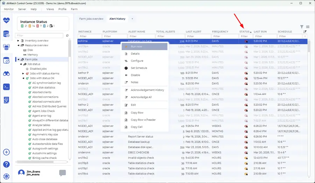Viewport: 315px width, 183px height.
Task: Collapse the Job status tree node
Action: coord(21,64)
